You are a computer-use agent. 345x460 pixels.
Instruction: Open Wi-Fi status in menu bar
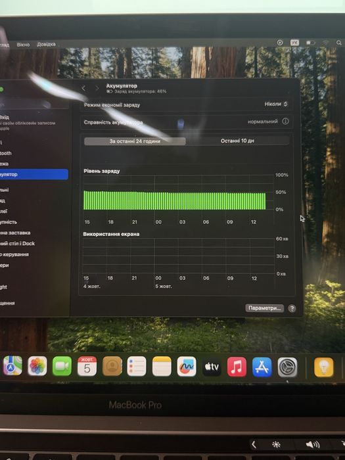click(x=325, y=43)
